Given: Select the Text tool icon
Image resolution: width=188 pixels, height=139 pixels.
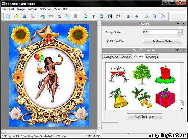Looking at the screenshot, I should (x=93, y=17).
